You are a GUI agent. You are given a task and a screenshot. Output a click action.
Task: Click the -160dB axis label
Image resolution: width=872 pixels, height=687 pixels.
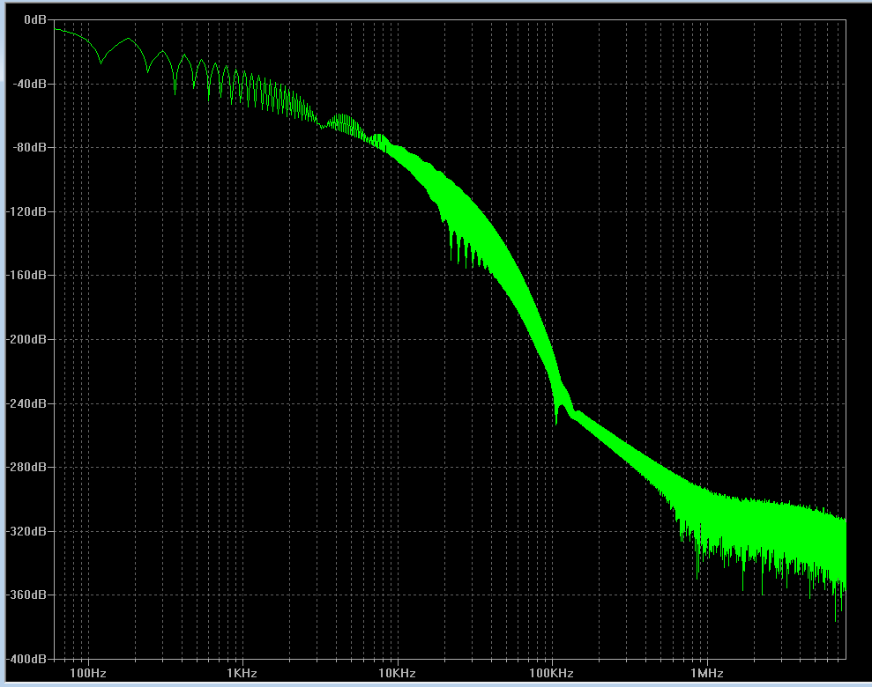pyautogui.click(x=26, y=275)
